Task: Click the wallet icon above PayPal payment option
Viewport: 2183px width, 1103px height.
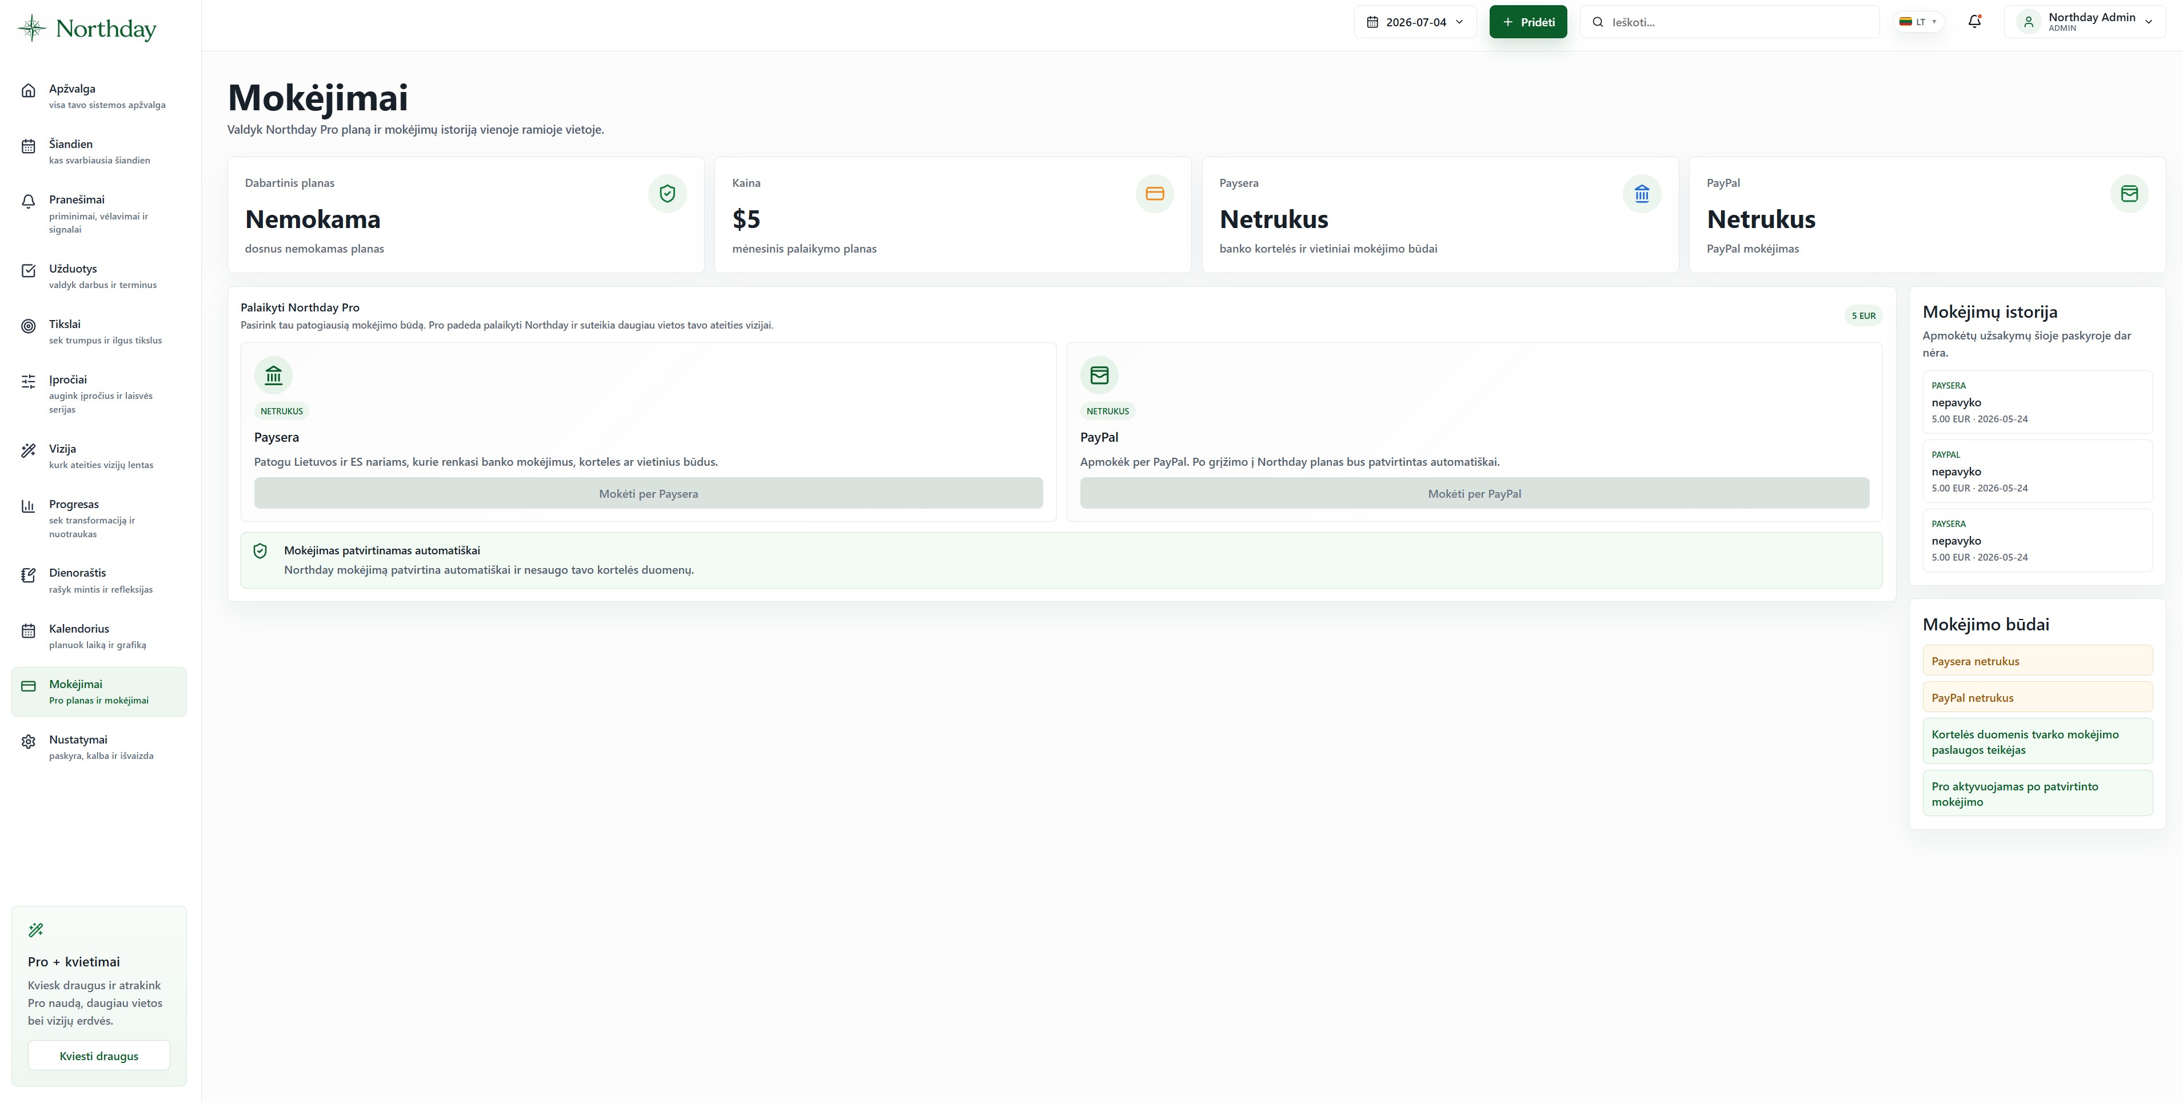Action: point(1099,375)
